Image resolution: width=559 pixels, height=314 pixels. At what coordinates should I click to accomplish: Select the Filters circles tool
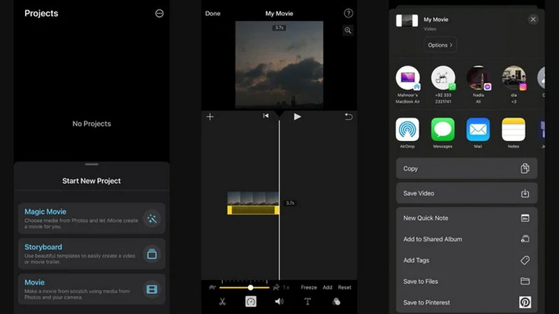click(x=336, y=301)
